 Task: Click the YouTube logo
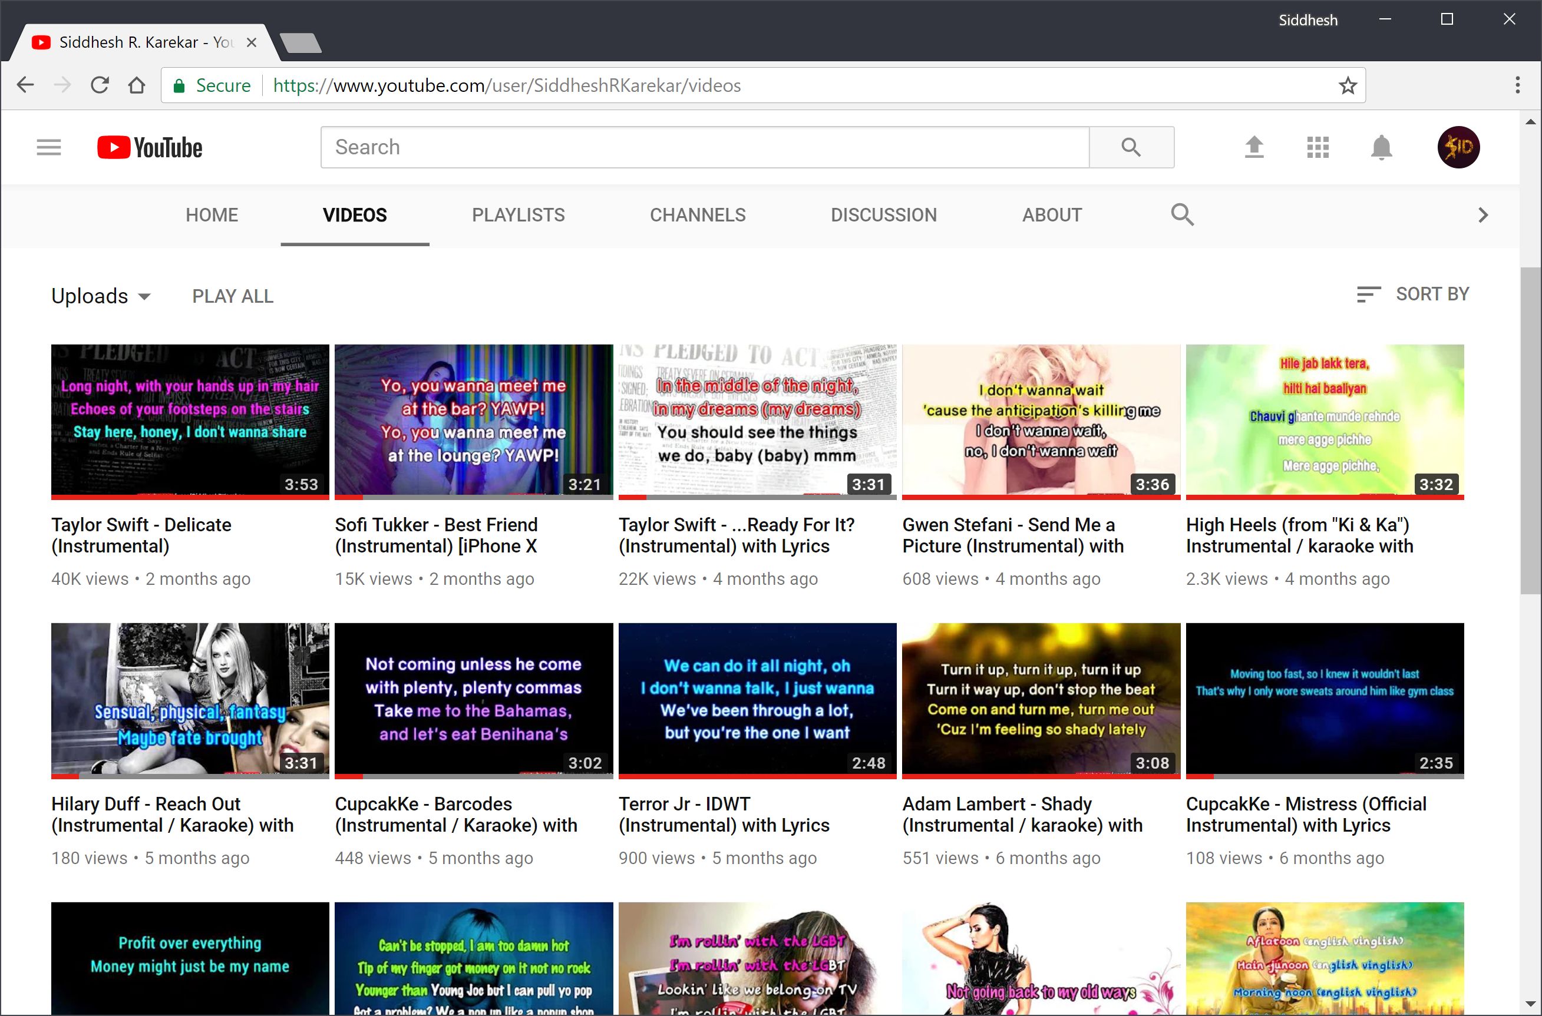pos(150,148)
